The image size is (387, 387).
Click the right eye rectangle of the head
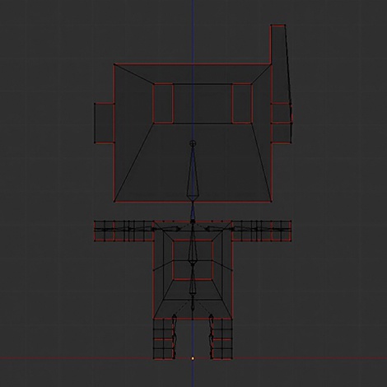pyautogui.click(x=242, y=103)
